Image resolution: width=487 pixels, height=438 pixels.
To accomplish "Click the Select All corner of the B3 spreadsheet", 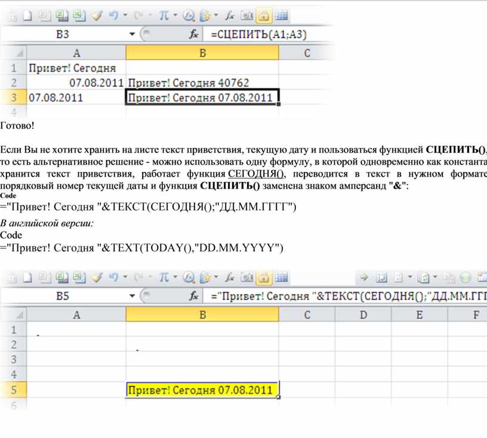I will 14,53.
